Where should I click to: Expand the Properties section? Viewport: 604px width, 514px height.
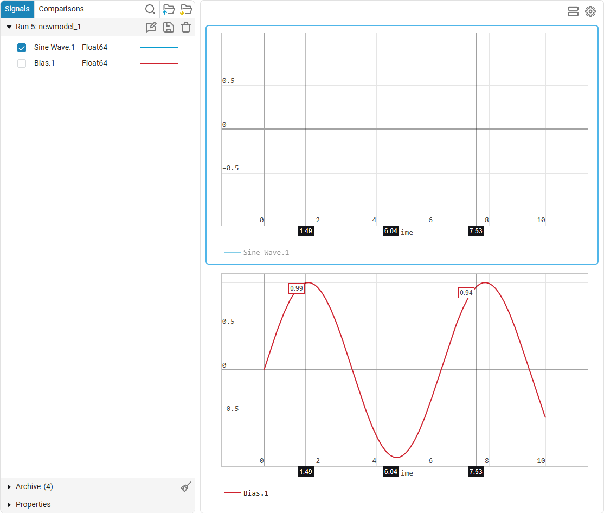tap(9, 504)
